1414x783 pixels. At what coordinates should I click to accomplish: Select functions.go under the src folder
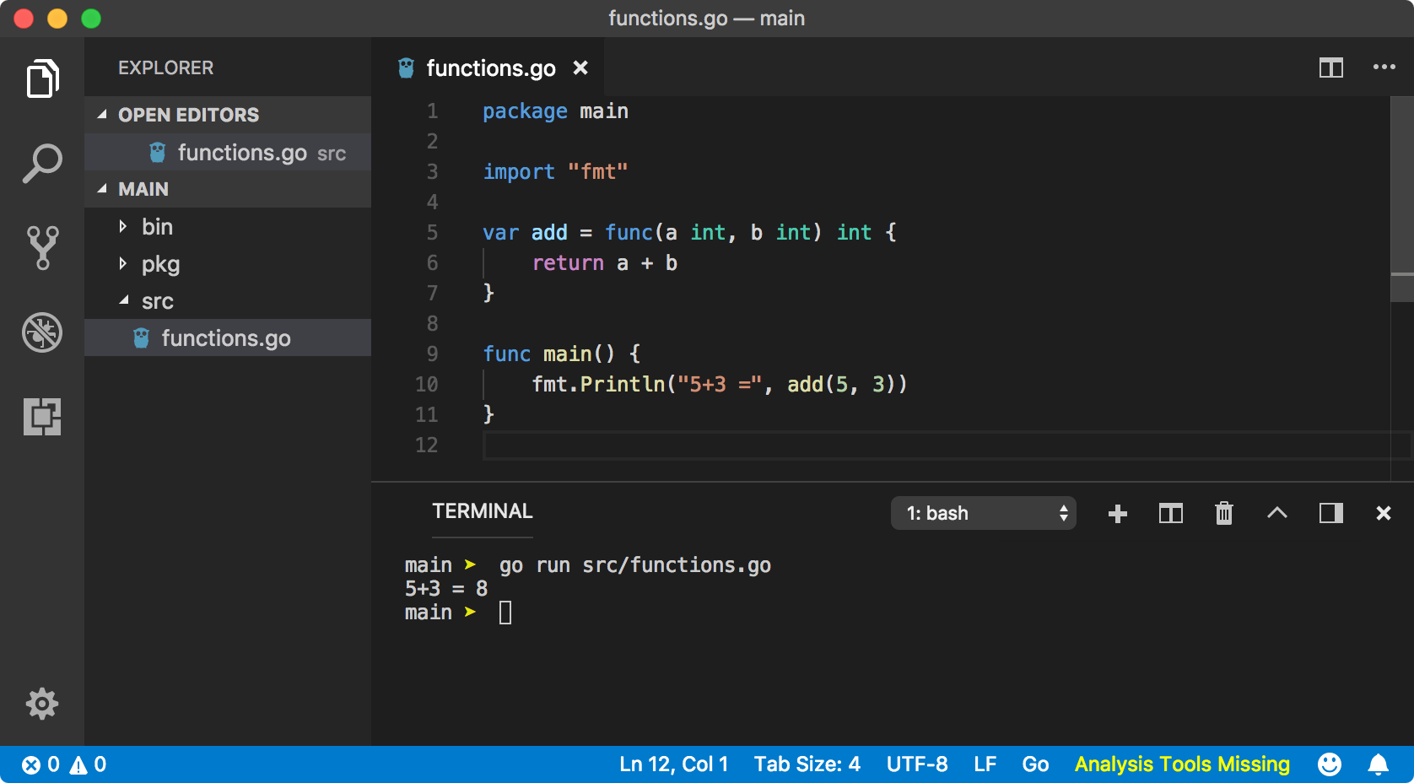pos(226,337)
